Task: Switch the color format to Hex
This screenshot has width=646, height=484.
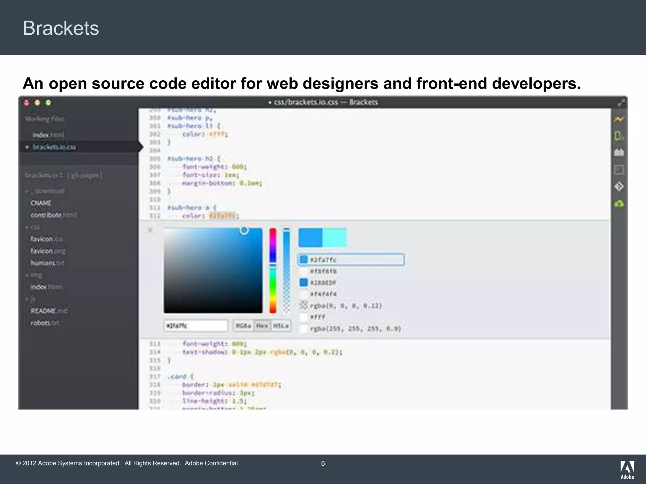Action: click(262, 326)
